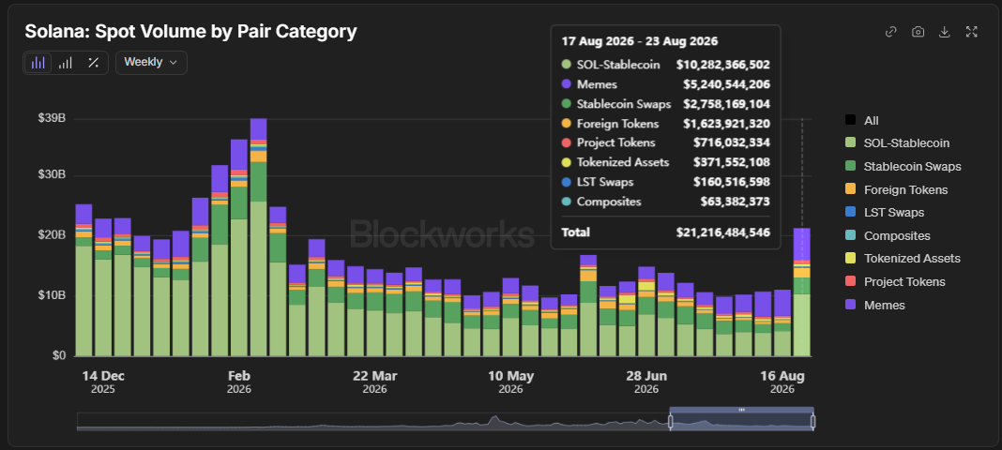The width and height of the screenshot is (1002, 450).
Task: Copy chart link via link icon
Action: (x=890, y=32)
